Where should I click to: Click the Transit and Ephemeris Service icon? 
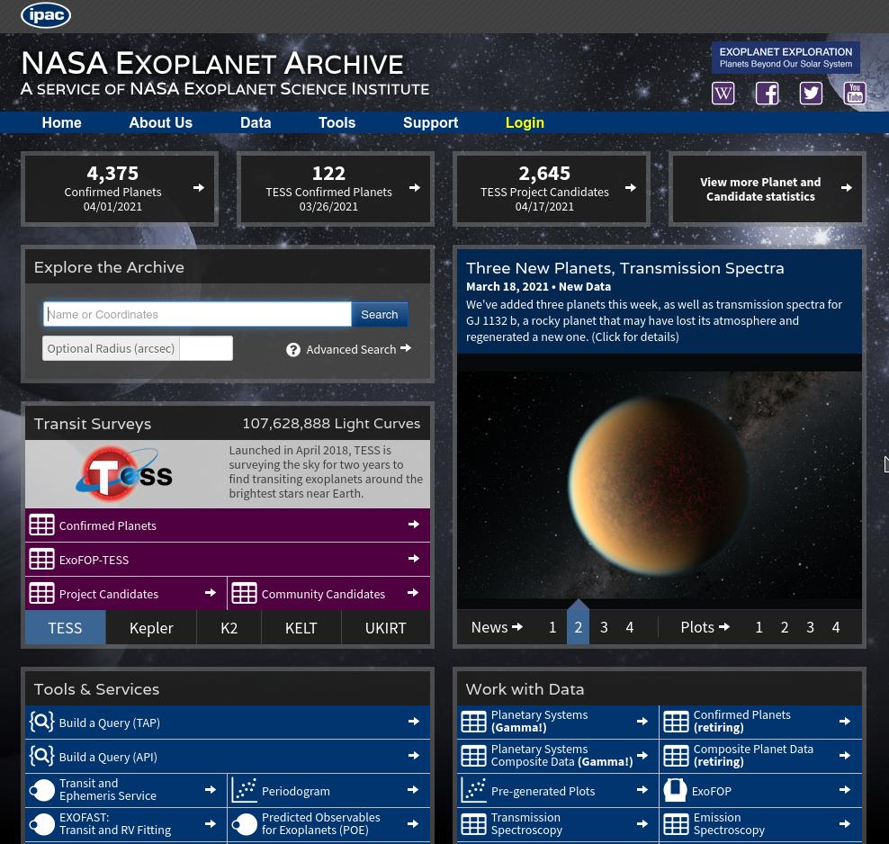point(41,789)
